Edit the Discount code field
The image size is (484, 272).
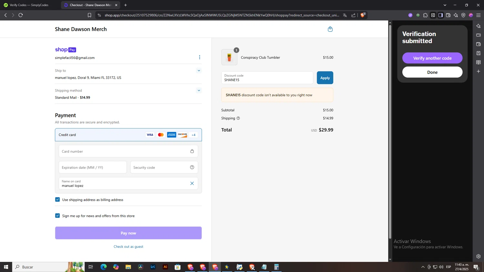tap(267, 78)
